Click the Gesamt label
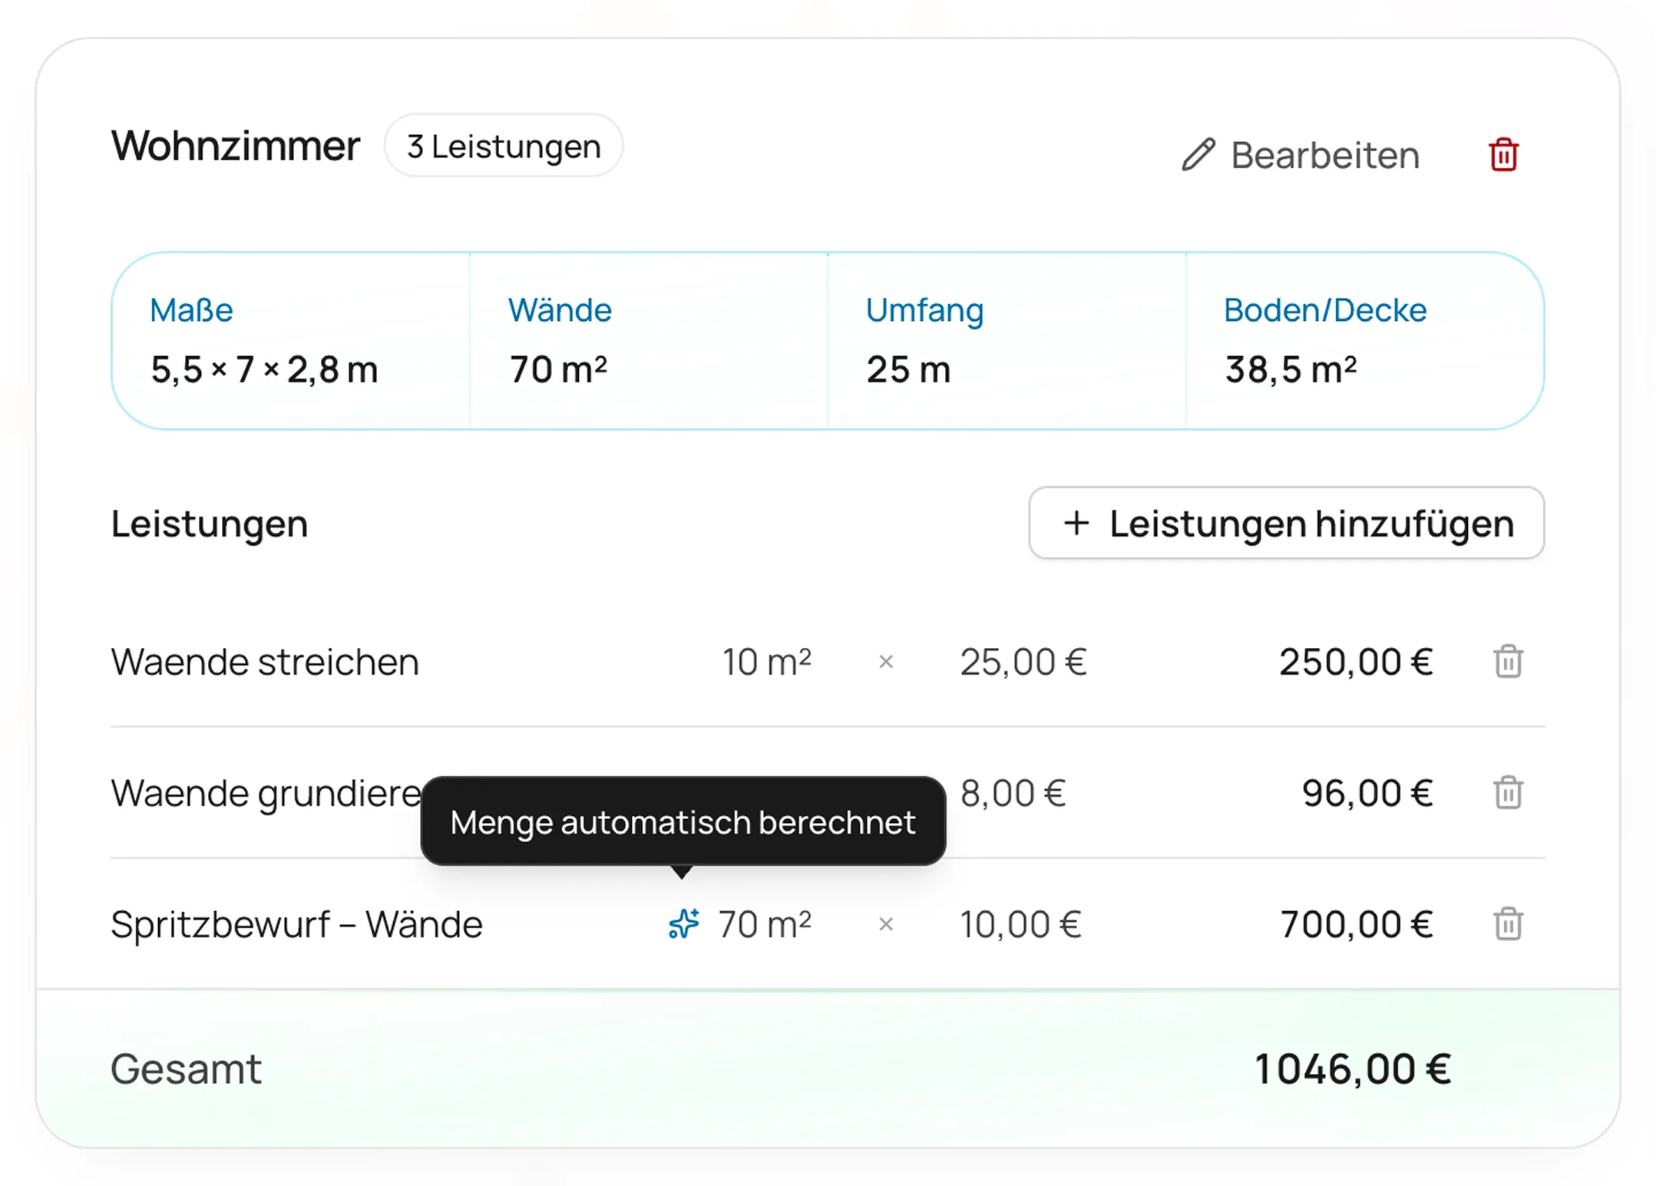This screenshot has height=1186, width=1656. (186, 1069)
